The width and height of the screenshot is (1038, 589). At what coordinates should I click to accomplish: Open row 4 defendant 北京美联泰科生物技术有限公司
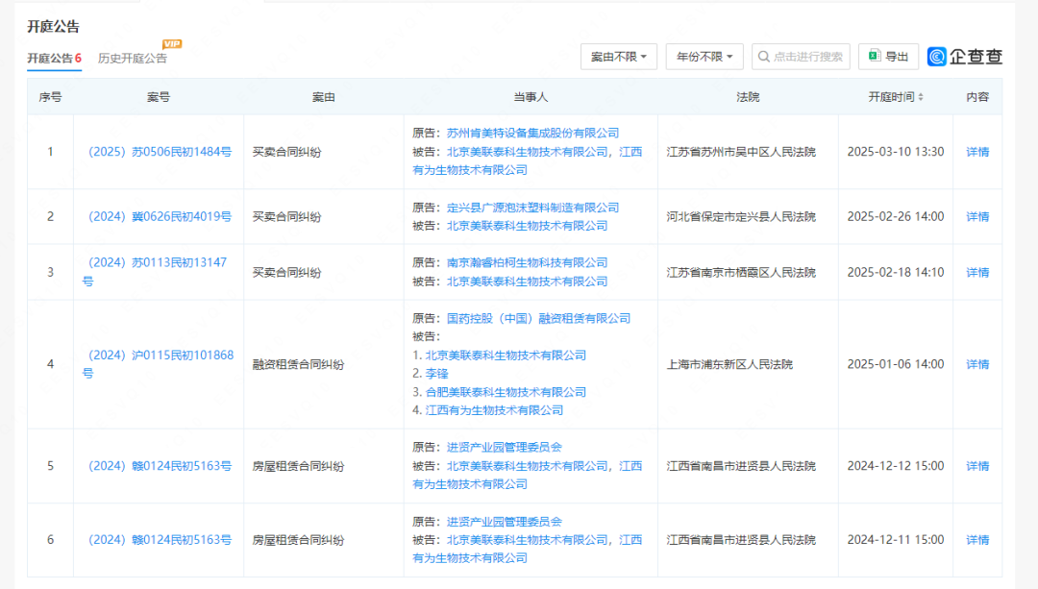pyautogui.click(x=506, y=356)
